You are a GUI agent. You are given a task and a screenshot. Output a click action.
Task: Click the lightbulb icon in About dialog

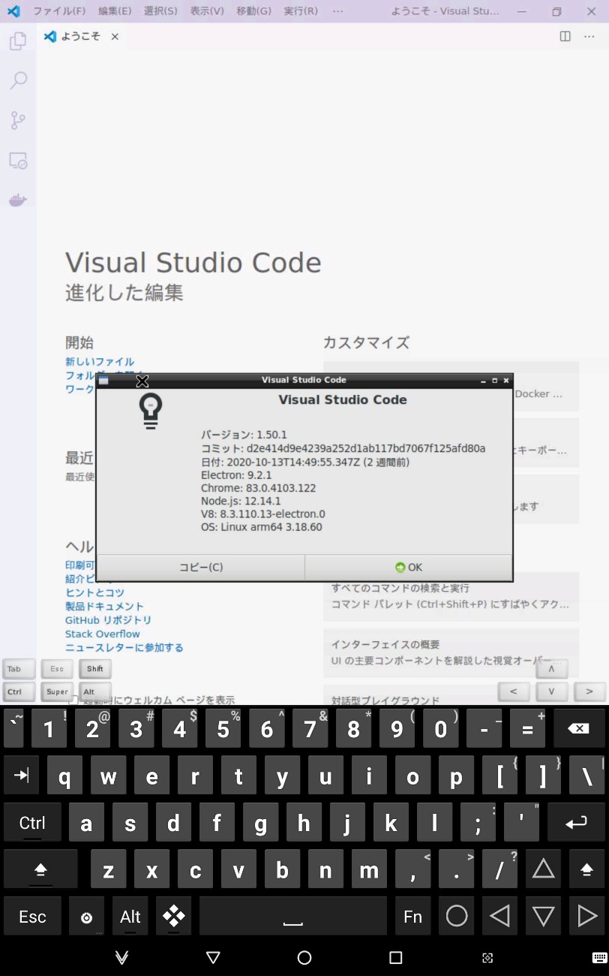151,411
